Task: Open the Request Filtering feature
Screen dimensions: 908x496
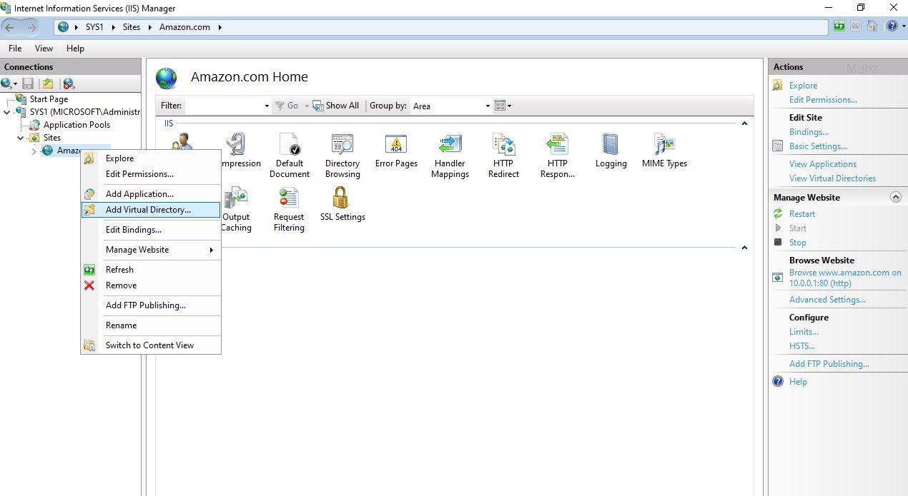Action: pyautogui.click(x=289, y=198)
